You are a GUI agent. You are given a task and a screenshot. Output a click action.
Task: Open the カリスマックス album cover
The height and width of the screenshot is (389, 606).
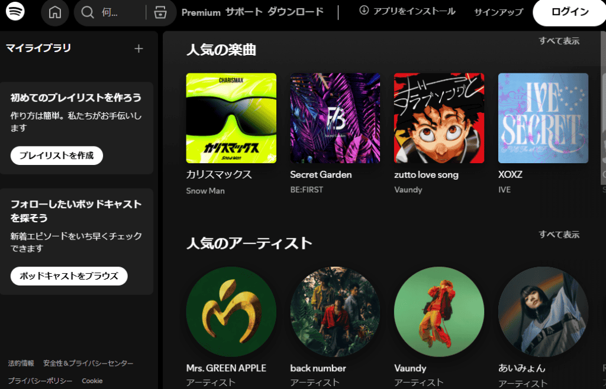tap(231, 118)
